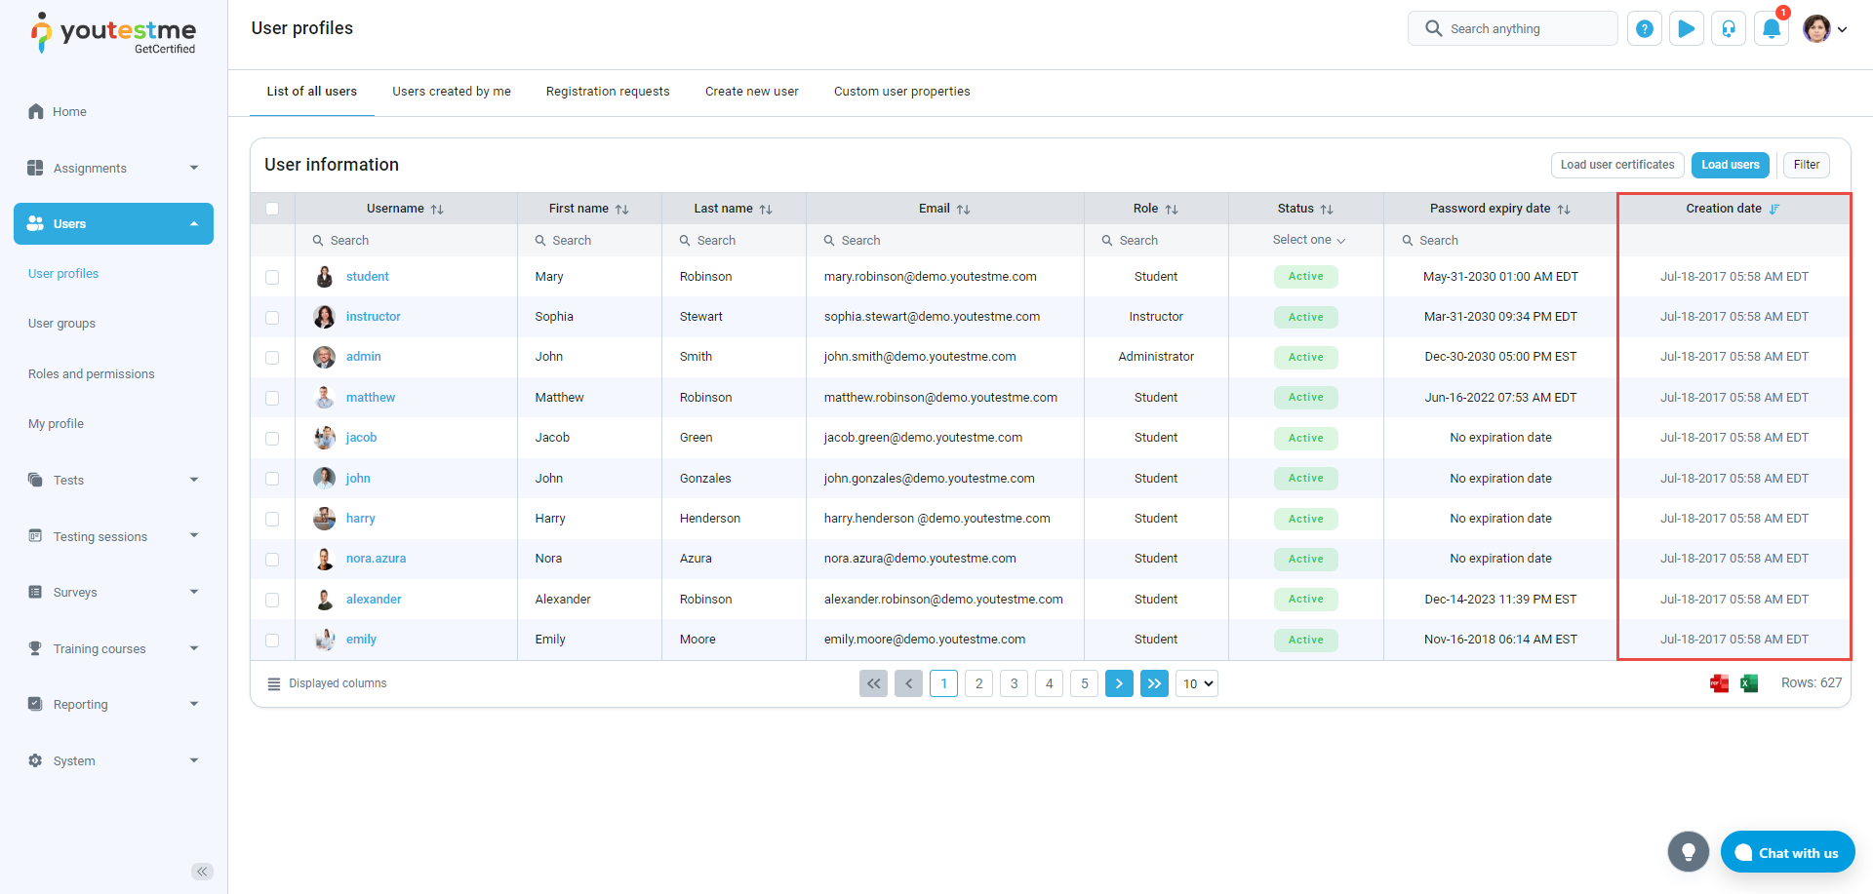This screenshot has height=894, width=1873.
Task: Open the notifications bell
Action: [1771, 29]
